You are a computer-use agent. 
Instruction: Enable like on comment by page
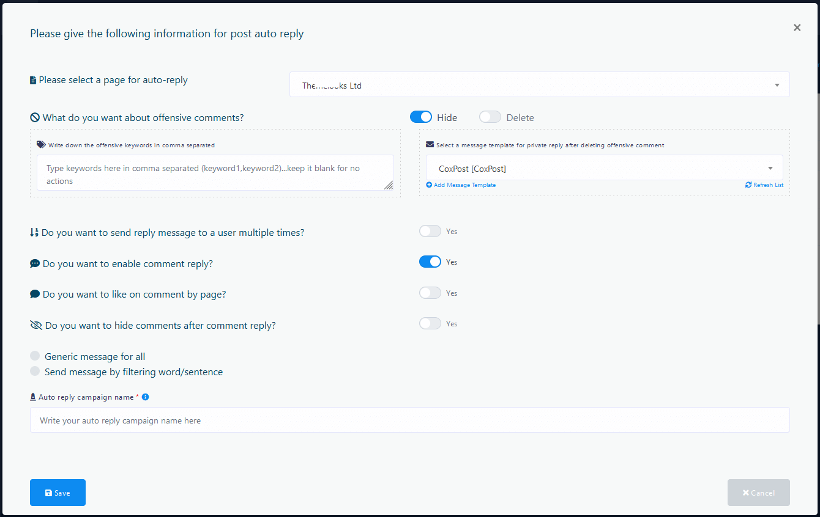click(x=430, y=293)
